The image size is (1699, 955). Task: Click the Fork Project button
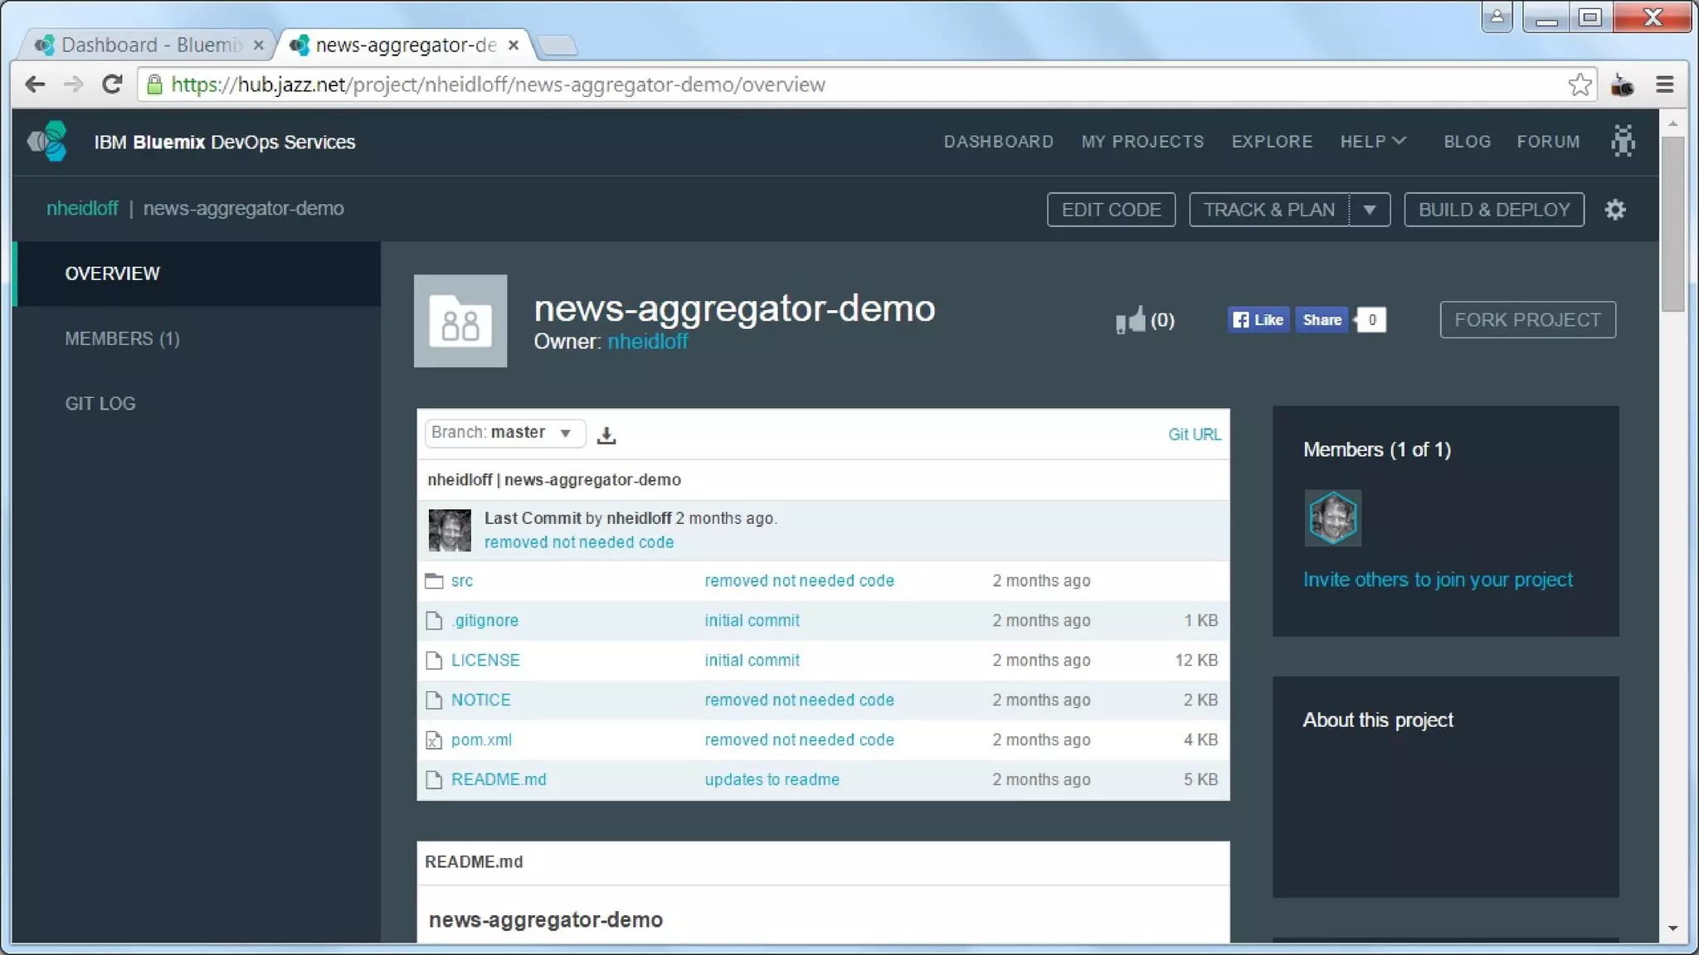1527,320
